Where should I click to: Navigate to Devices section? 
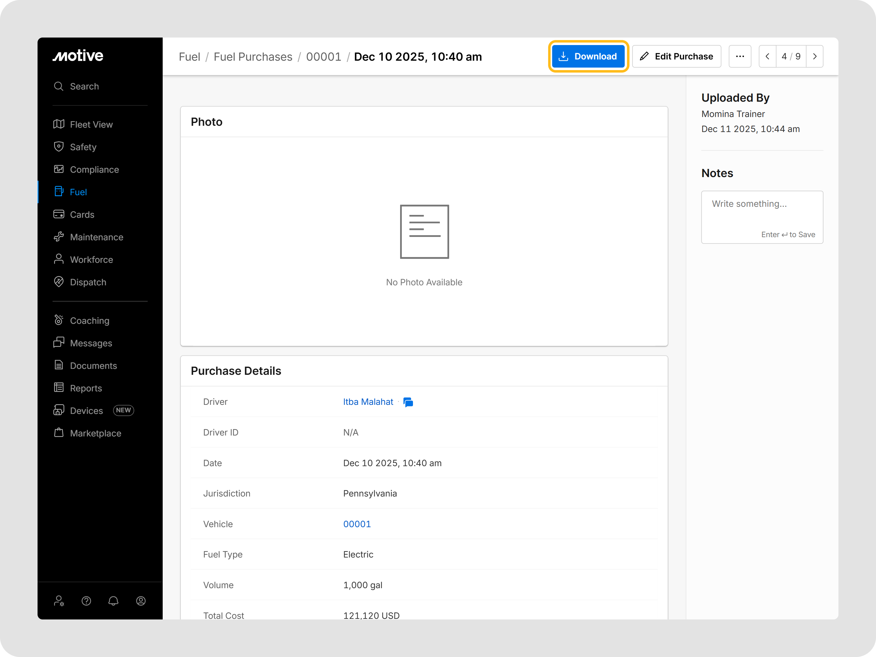(x=86, y=411)
